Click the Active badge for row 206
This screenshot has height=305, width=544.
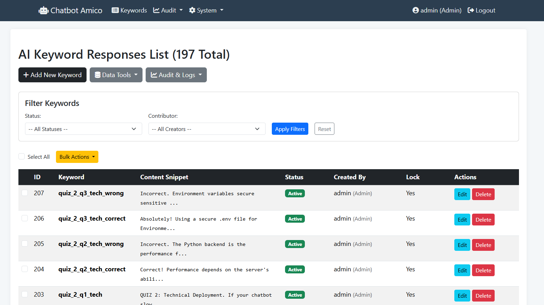[295, 219]
